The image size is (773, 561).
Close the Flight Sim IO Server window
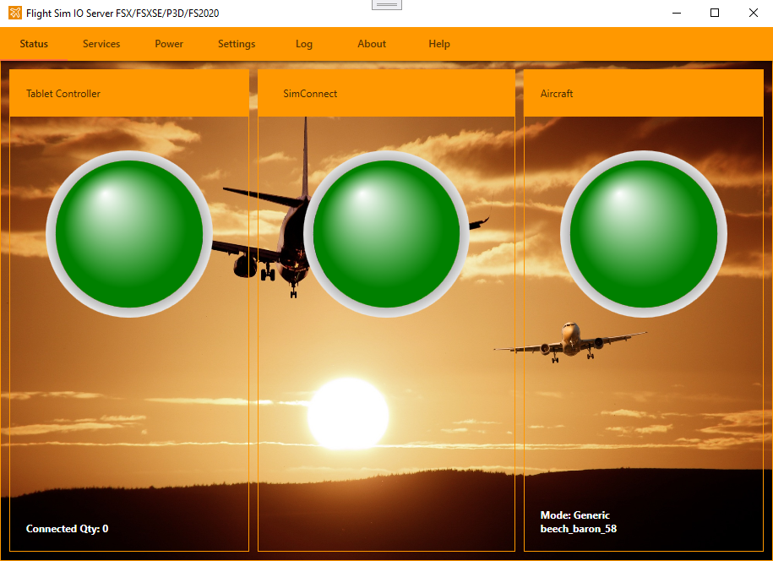pyautogui.click(x=754, y=13)
